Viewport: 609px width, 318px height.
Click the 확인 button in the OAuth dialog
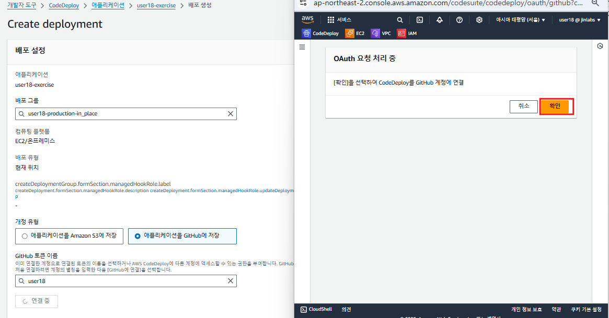click(555, 106)
